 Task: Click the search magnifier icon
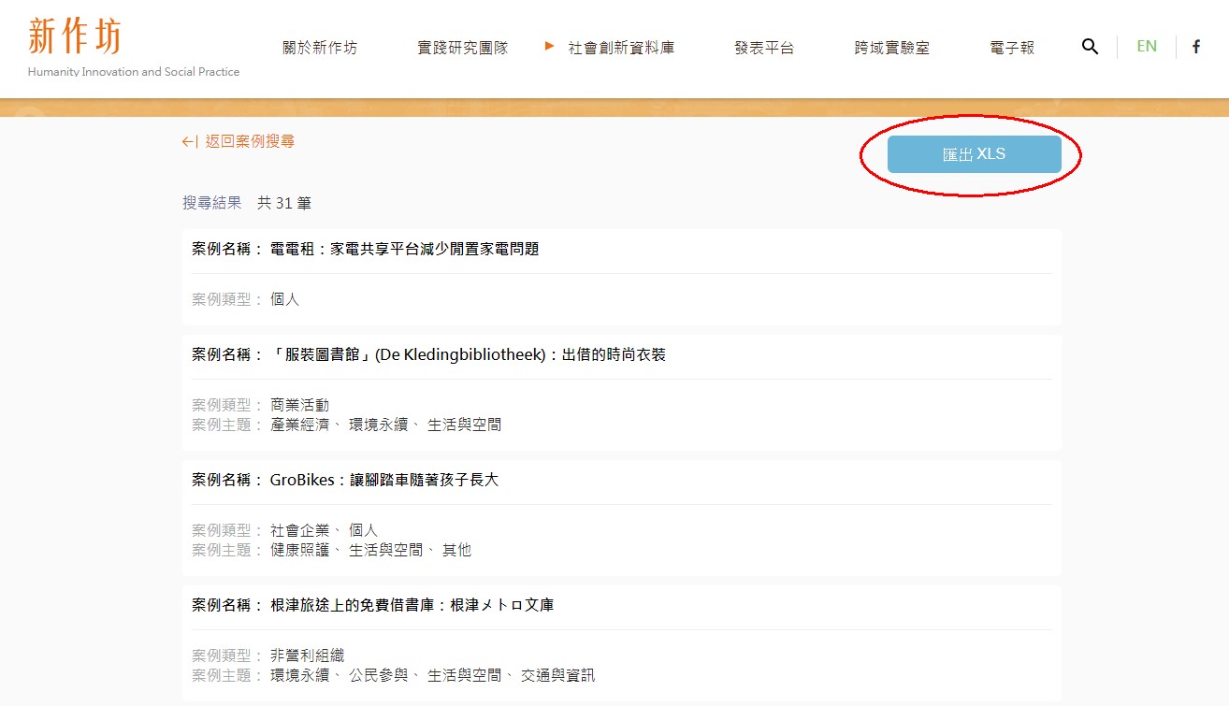pos(1090,47)
